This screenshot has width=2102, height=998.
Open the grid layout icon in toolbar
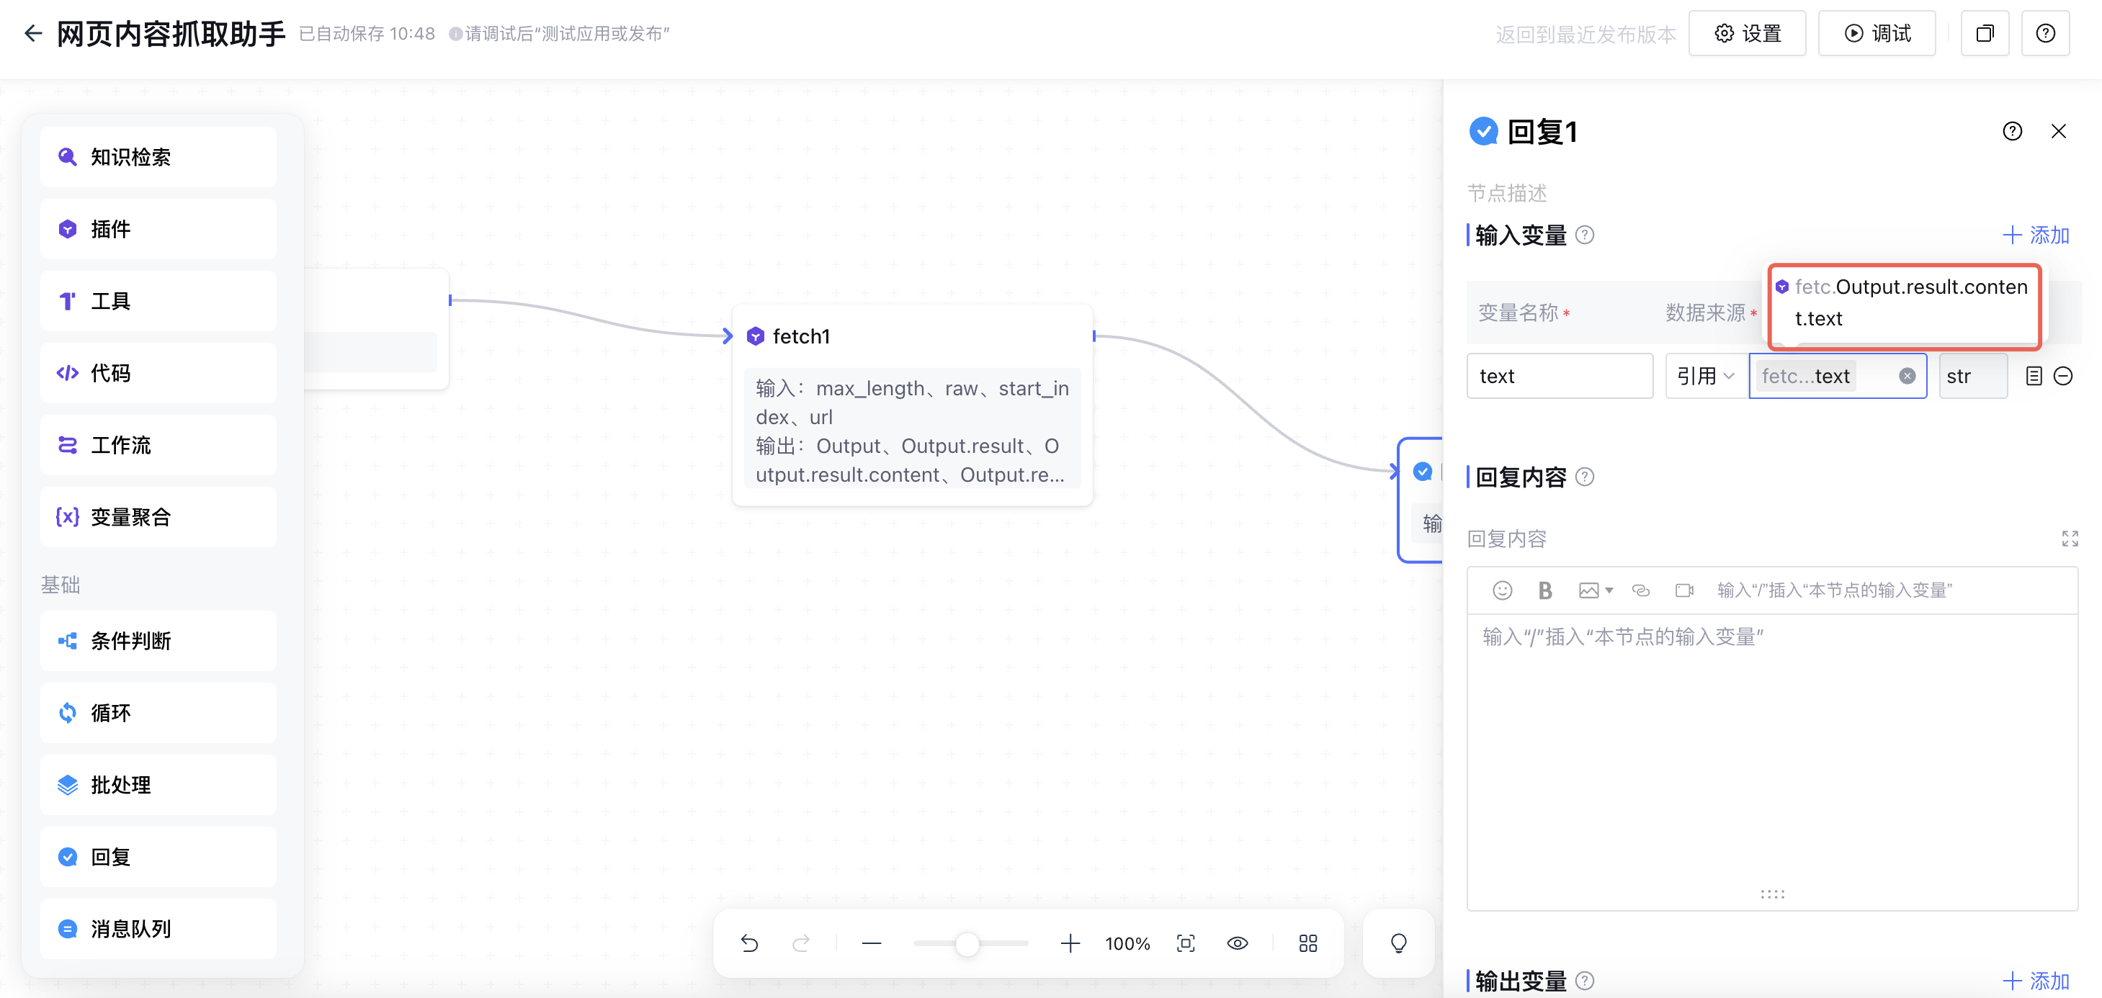click(x=1307, y=943)
